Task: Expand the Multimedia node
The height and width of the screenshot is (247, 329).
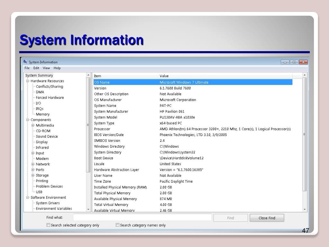Action: coord(33,125)
